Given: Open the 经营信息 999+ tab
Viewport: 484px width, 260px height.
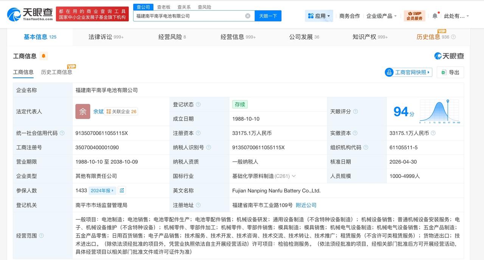Looking at the screenshot, I should [x=238, y=37].
